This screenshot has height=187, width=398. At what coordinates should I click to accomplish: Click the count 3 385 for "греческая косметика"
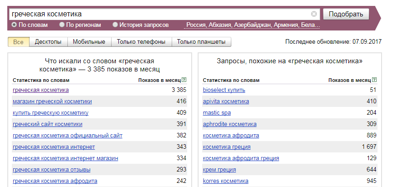point(179,90)
